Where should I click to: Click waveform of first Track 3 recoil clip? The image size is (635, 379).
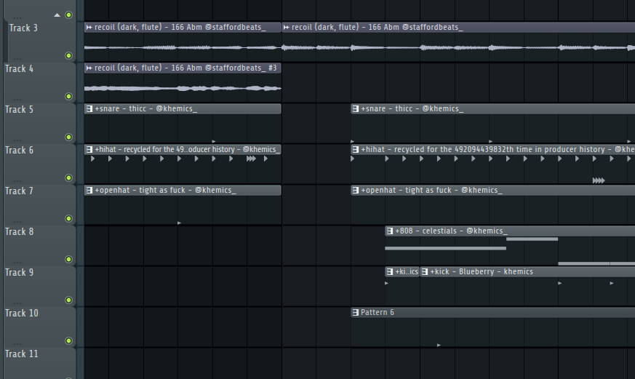click(183, 48)
